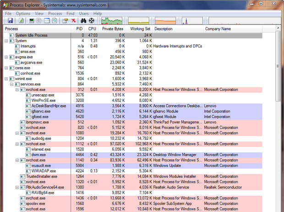Collapse the svchost.exe PID 312 node
284x212 pixels.
17,90
